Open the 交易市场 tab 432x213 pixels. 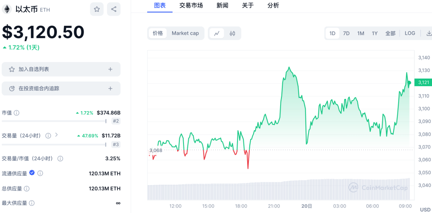(x=191, y=5)
